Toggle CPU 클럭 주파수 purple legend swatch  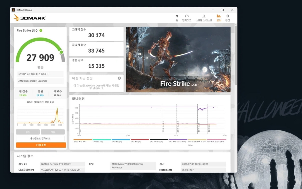178,140
